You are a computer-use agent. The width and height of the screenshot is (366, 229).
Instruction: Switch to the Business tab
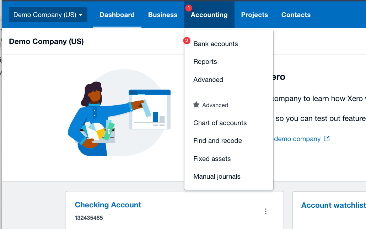(x=162, y=15)
